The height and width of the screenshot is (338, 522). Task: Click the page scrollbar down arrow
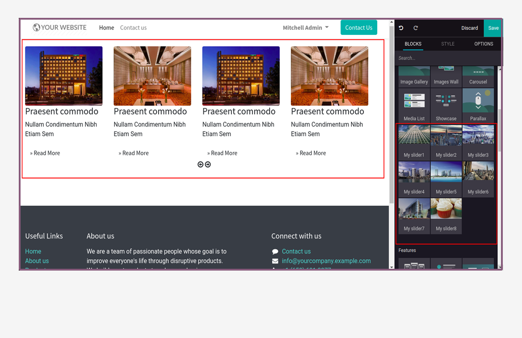(391, 267)
